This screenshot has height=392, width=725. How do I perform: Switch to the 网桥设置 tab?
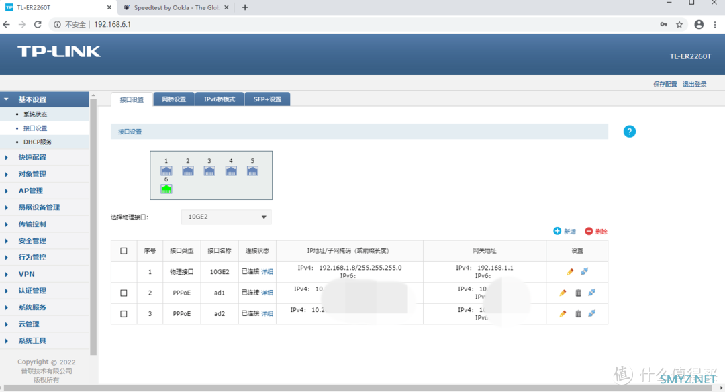point(174,99)
